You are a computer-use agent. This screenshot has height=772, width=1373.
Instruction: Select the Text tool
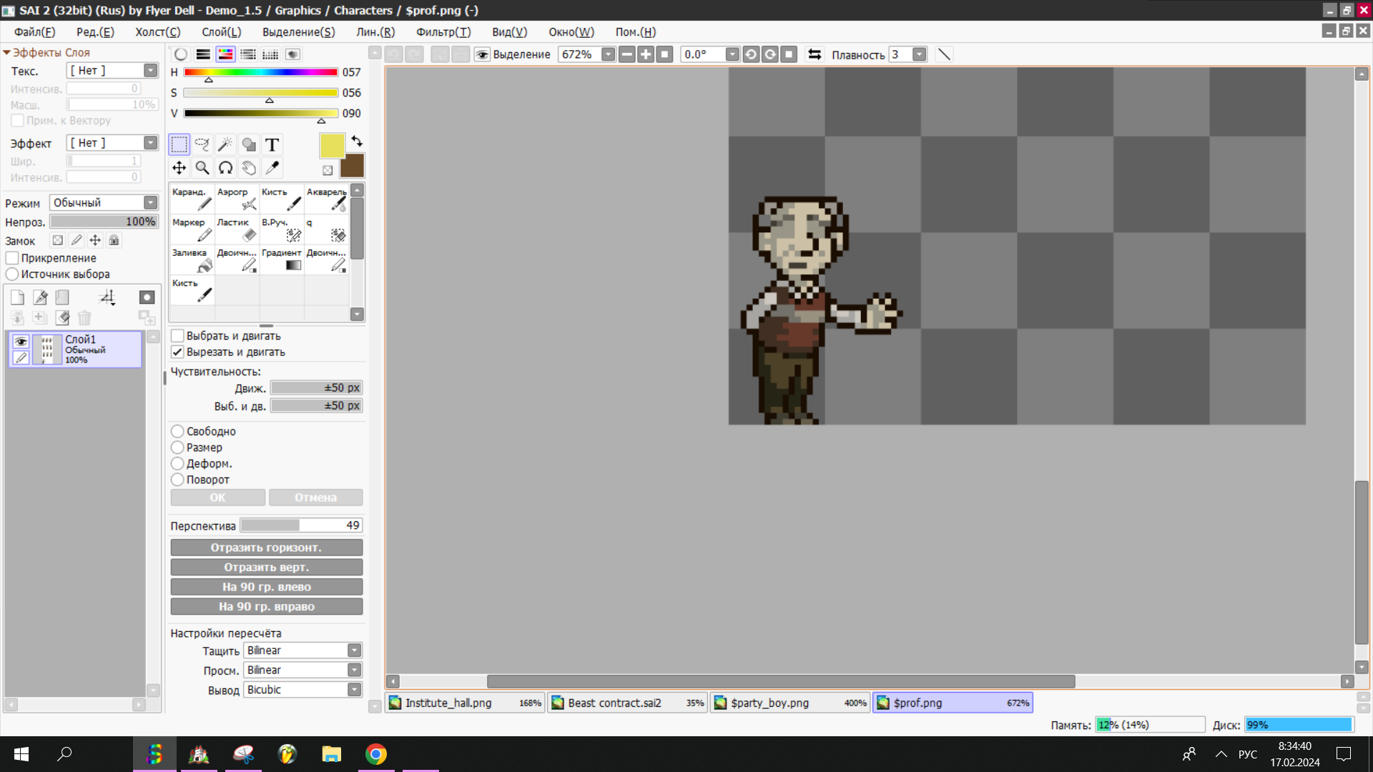click(x=272, y=145)
